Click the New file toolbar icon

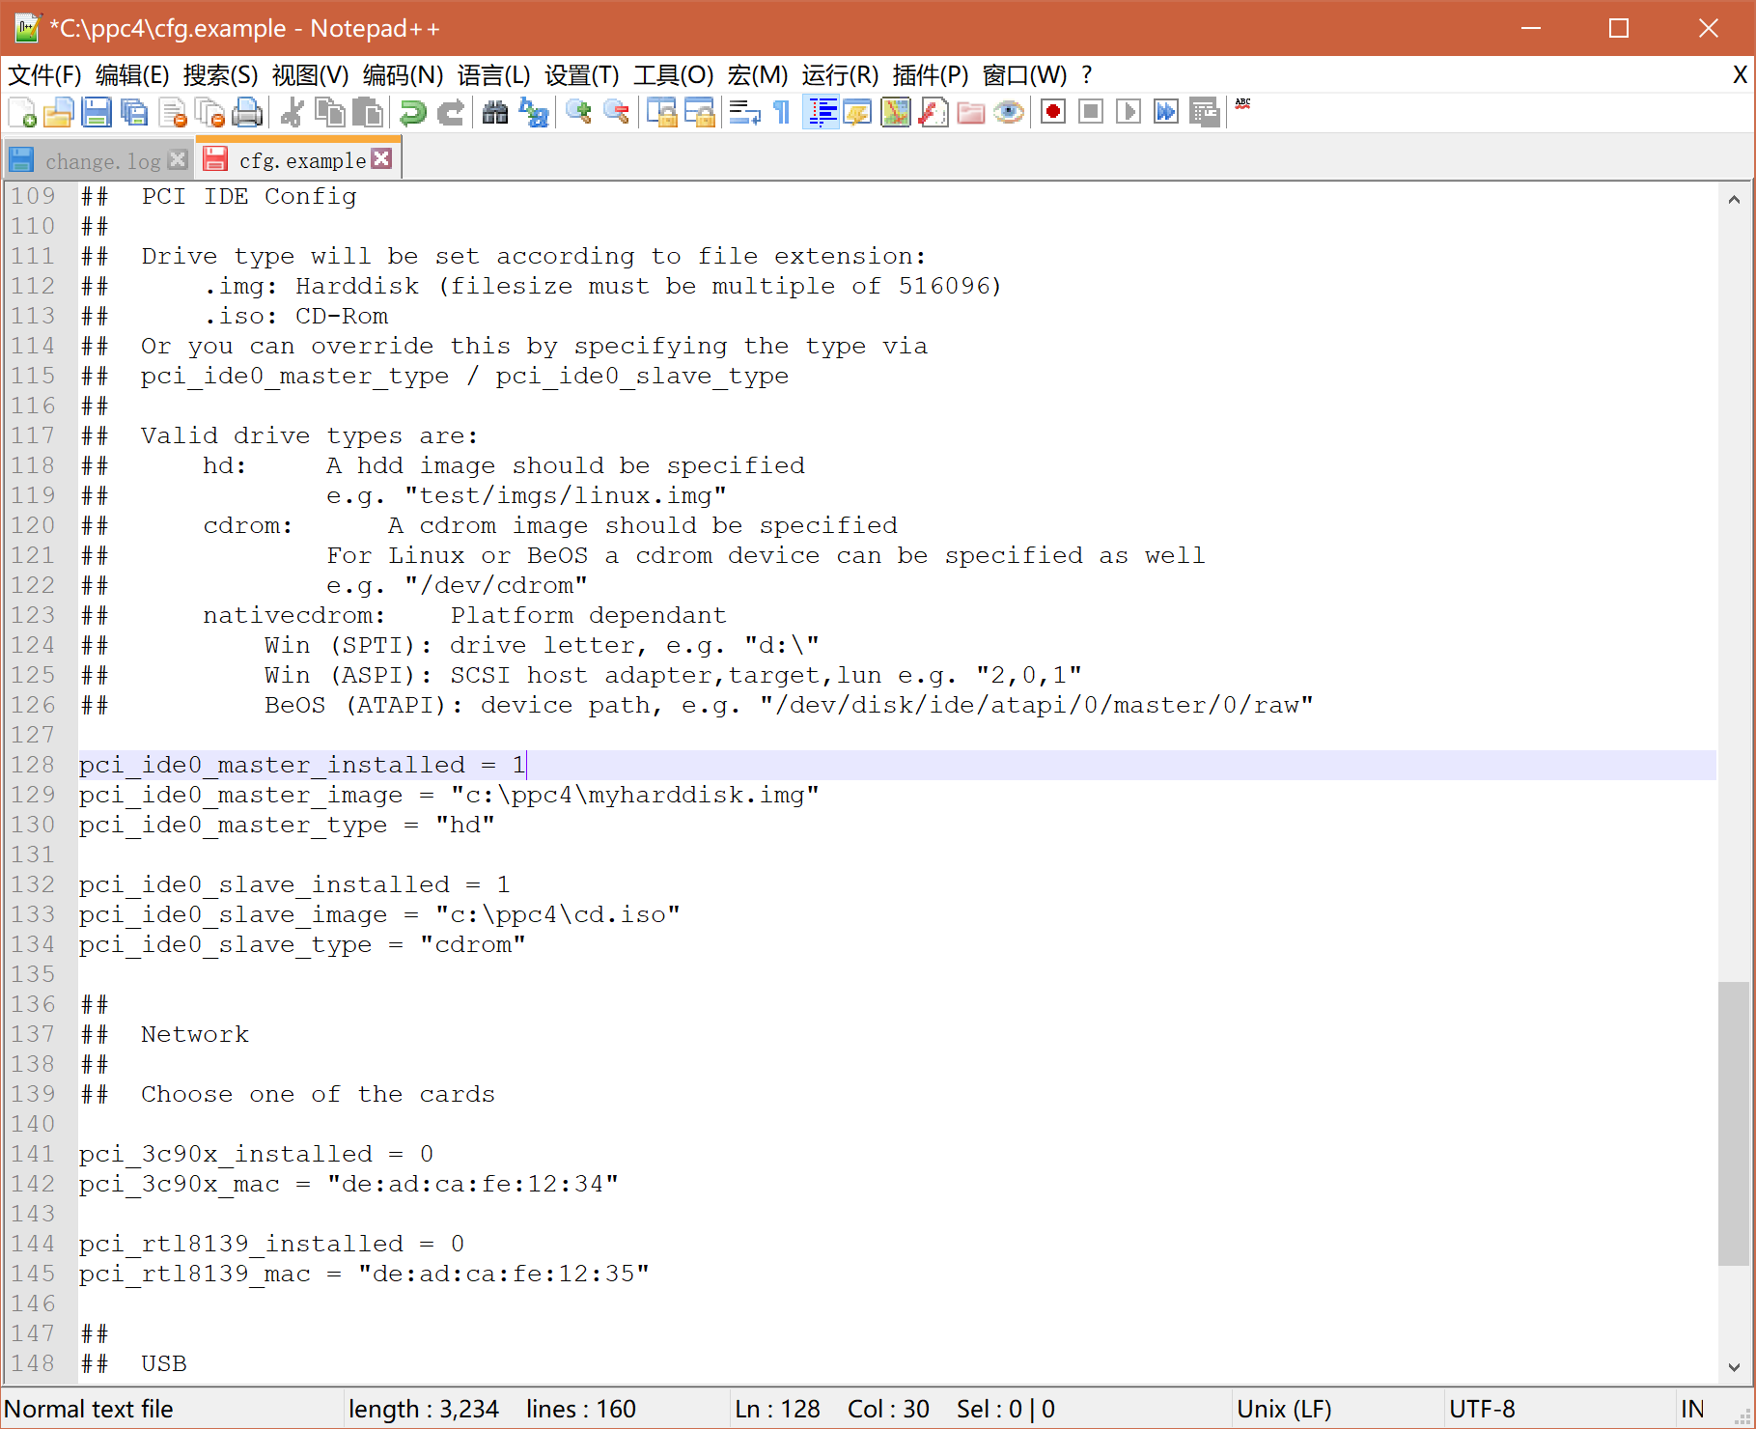[22, 113]
